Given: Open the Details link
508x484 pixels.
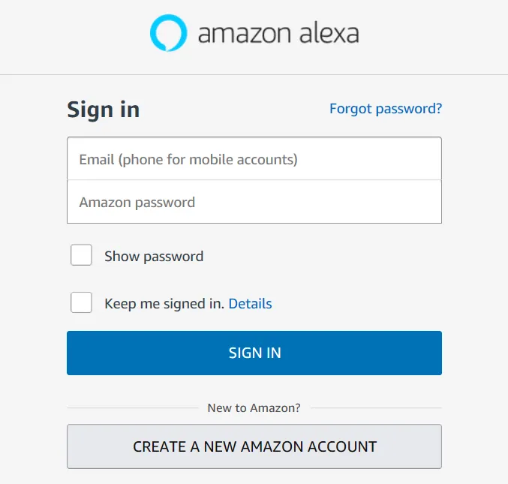Looking at the screenshot, I should click(x=250, y=304).
